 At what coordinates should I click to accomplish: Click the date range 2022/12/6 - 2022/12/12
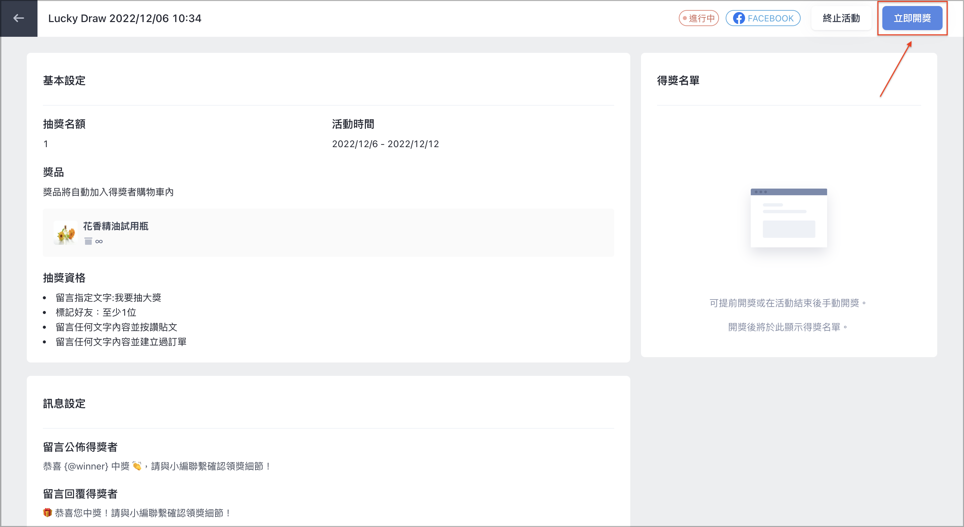click(386, 144)
